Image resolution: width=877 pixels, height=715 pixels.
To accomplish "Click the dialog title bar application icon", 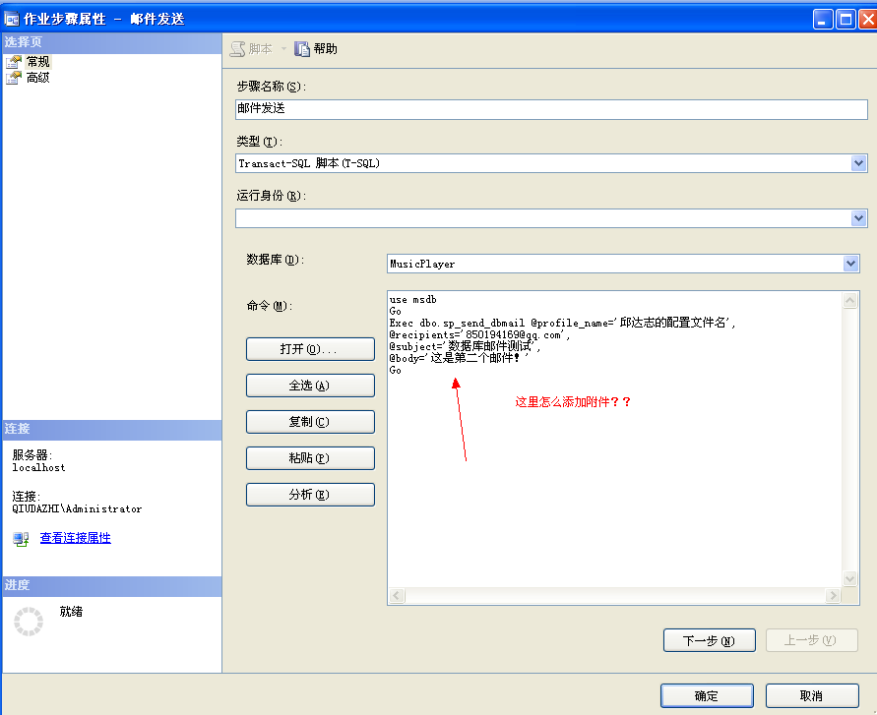I will point(10,18).
